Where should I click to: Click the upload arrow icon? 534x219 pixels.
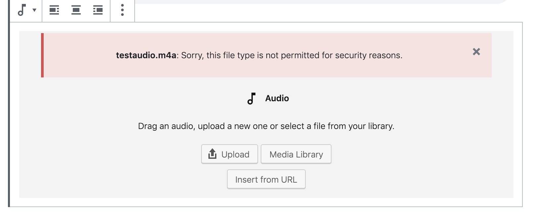(x=212, y=154)
